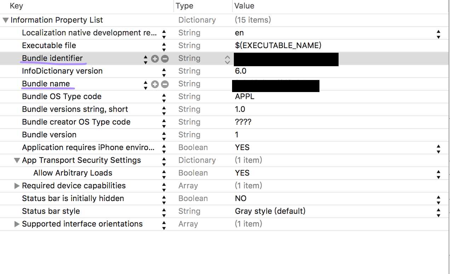
Task: Click the Value column header
Action: [244, 6]
